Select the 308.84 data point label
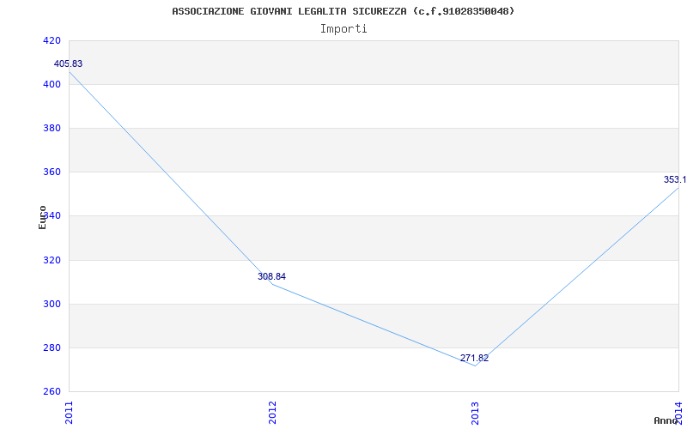The image size is (687, 429). [x=271, y=276]
